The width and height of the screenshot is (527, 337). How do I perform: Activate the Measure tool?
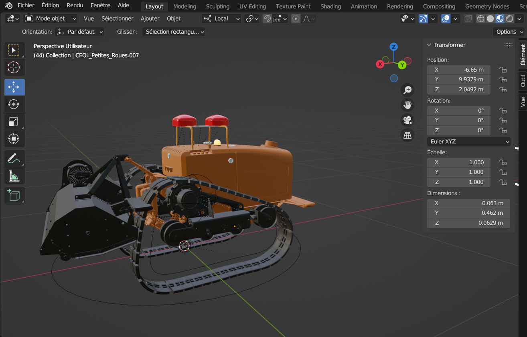coord(14,176)
